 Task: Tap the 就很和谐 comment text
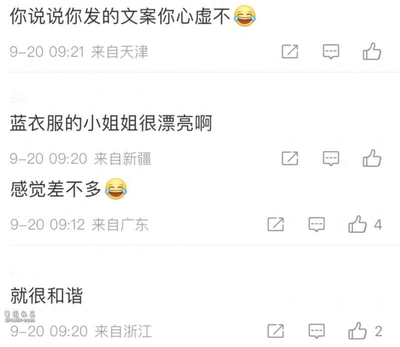[46, 295]
